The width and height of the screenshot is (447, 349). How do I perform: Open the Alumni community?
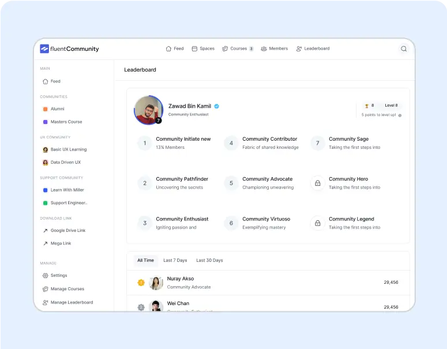[57, 109]
